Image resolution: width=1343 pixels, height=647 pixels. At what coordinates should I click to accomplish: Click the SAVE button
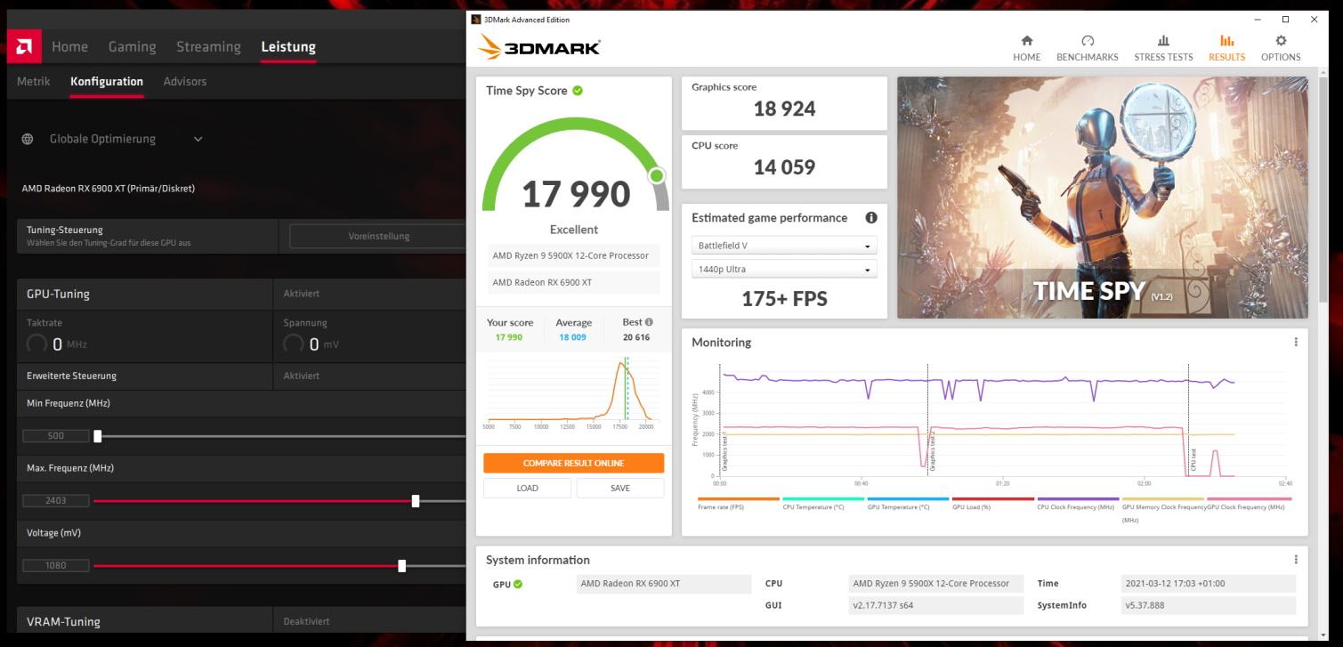tap(620, 488)
